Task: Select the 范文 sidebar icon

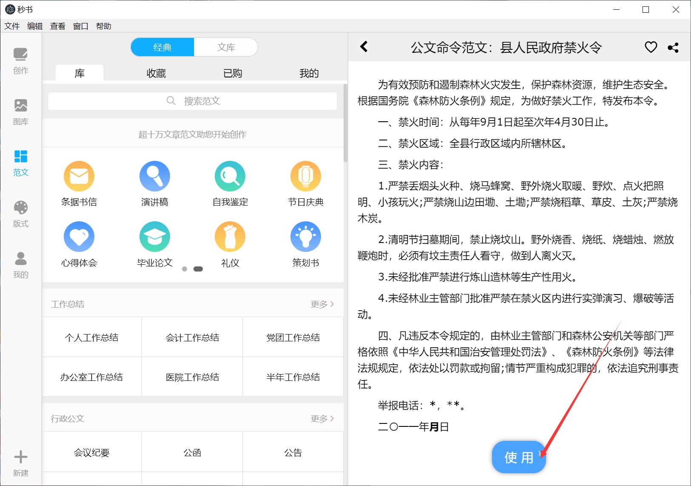Action: [x=20, y=163]
